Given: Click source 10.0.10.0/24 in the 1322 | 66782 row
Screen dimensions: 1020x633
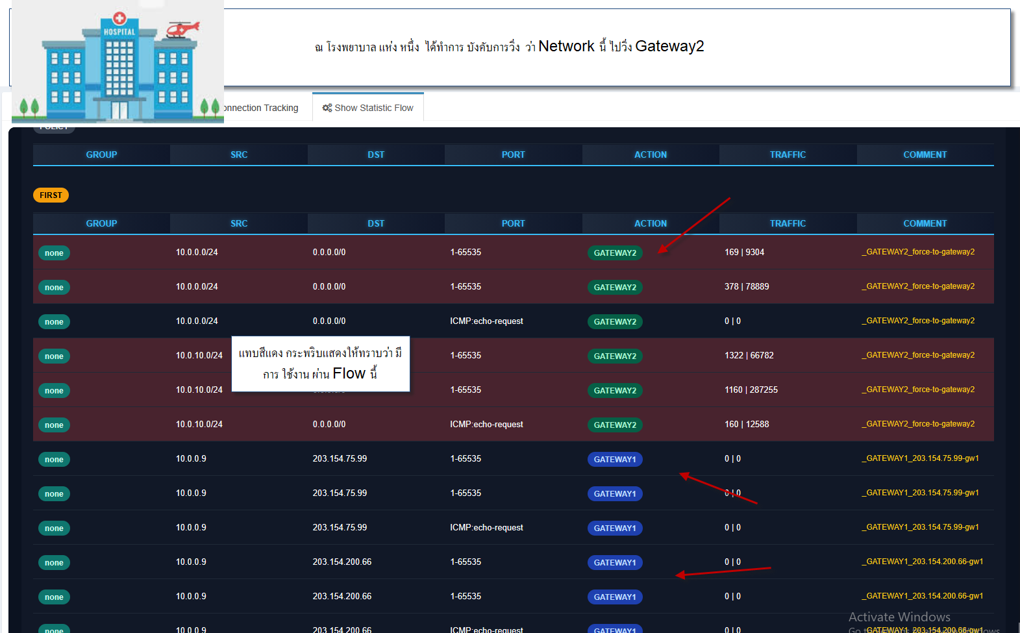Looking at the screenshot, I should coord(199,355).
